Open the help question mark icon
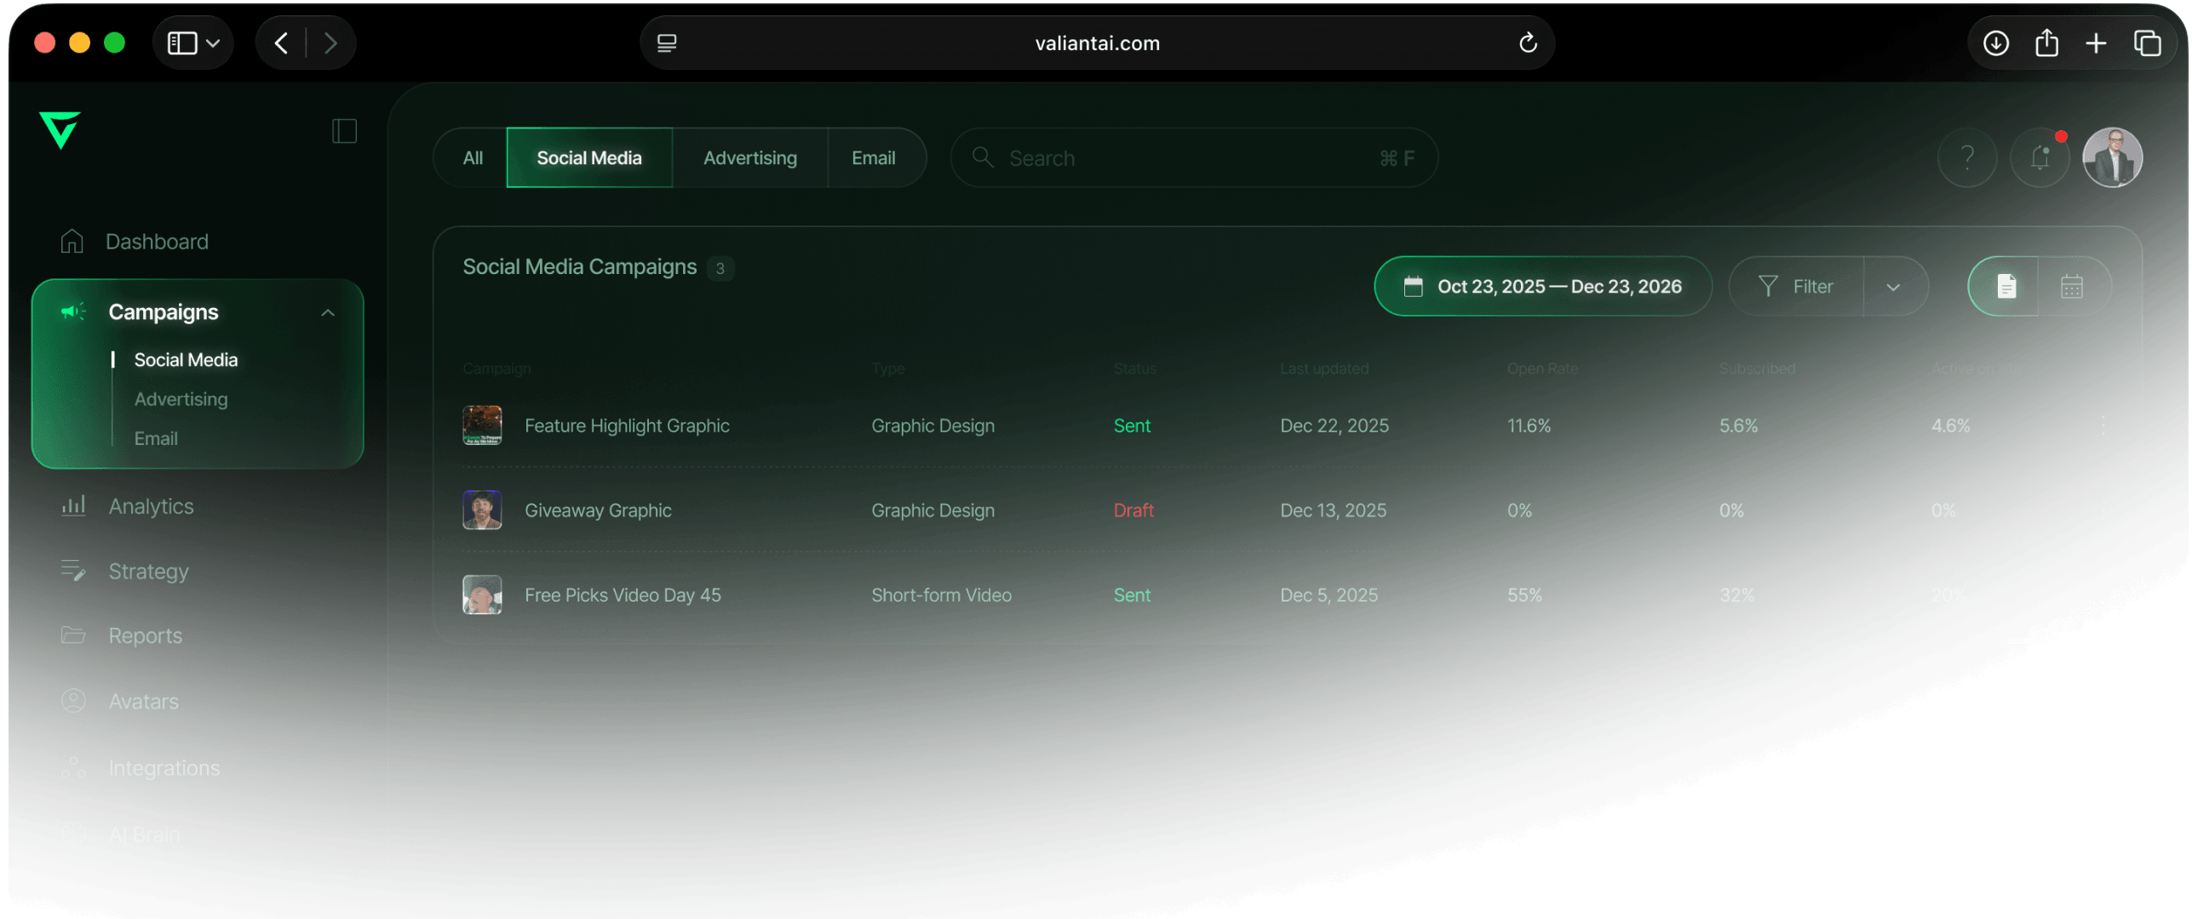This screenshot has width=2192, height=919. point(1966,158)
